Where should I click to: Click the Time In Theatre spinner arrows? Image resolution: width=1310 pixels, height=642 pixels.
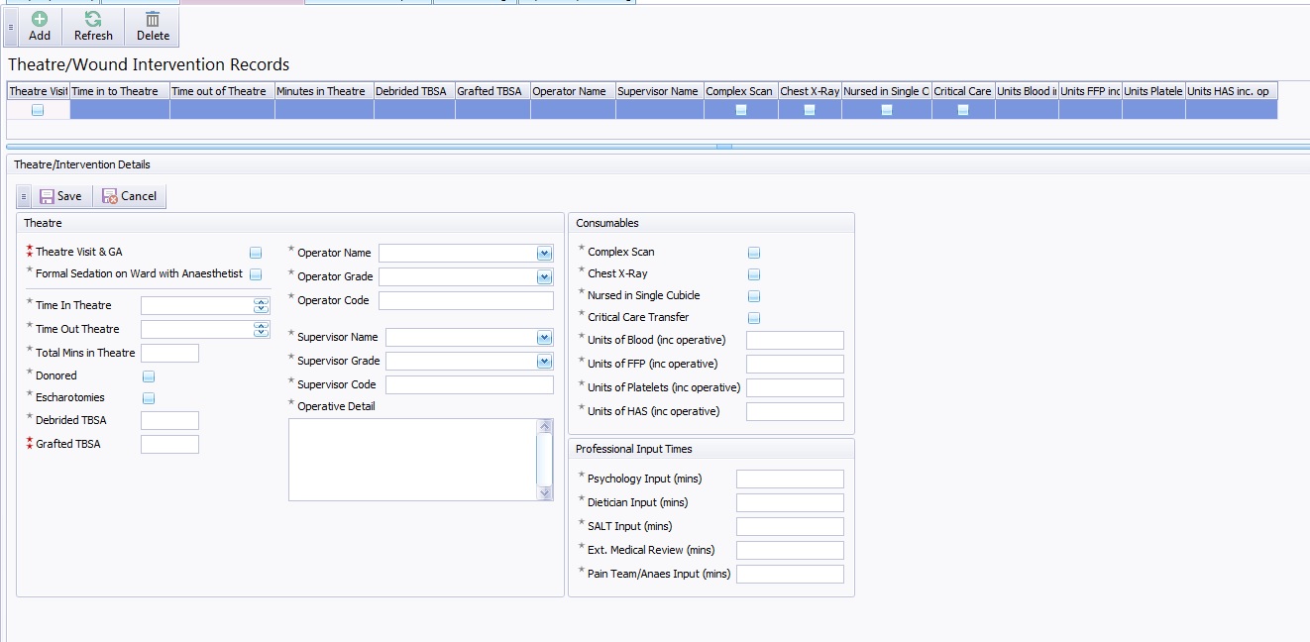point(262,305)
